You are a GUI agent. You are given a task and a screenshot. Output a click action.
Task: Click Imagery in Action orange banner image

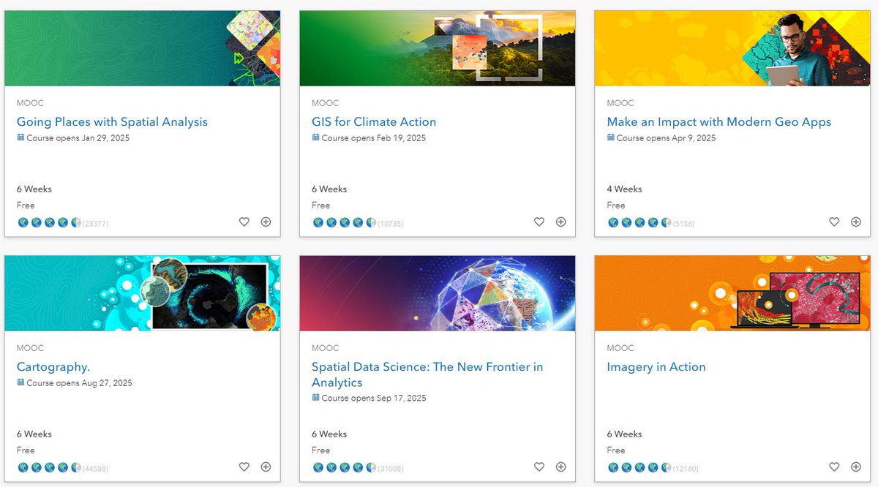pos(732,293)
